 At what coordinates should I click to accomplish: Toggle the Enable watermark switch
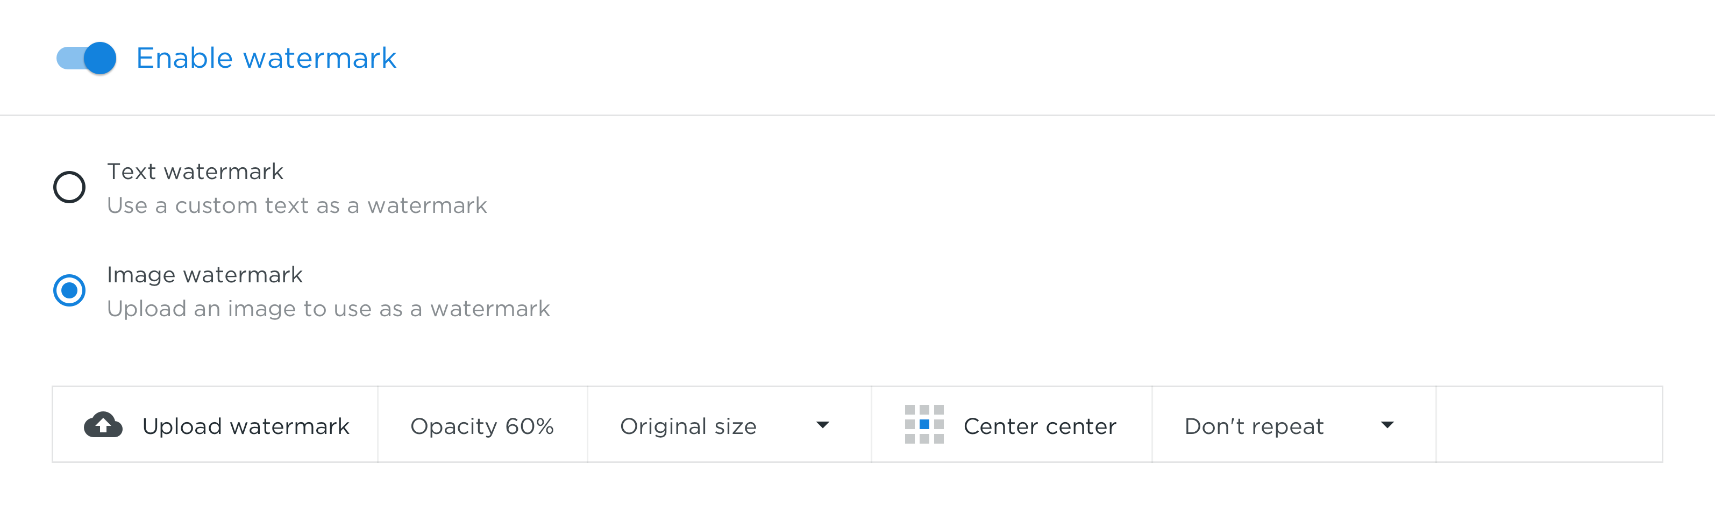click(87, 58)
